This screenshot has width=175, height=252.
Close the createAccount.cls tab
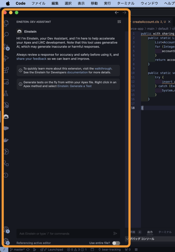pos(169,22)
